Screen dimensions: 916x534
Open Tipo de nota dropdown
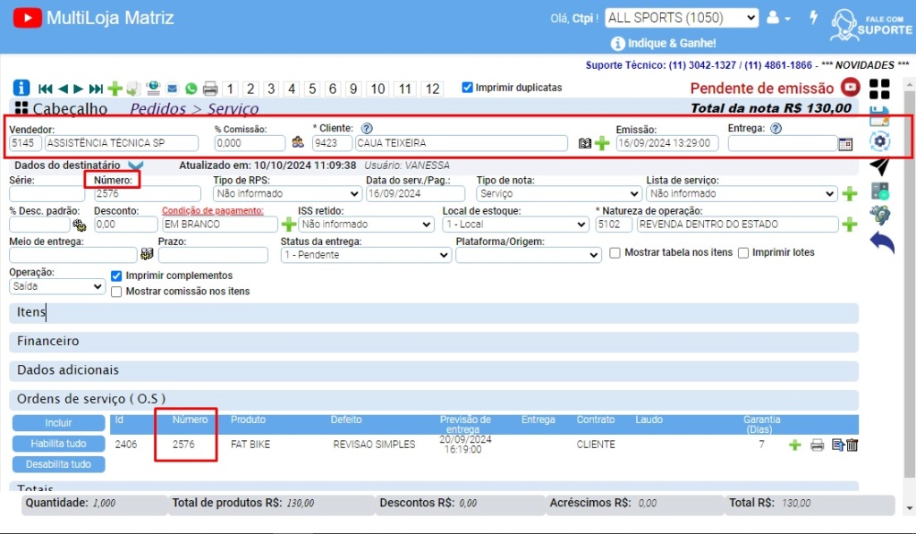pyautogui.click(x=559, y=193)
